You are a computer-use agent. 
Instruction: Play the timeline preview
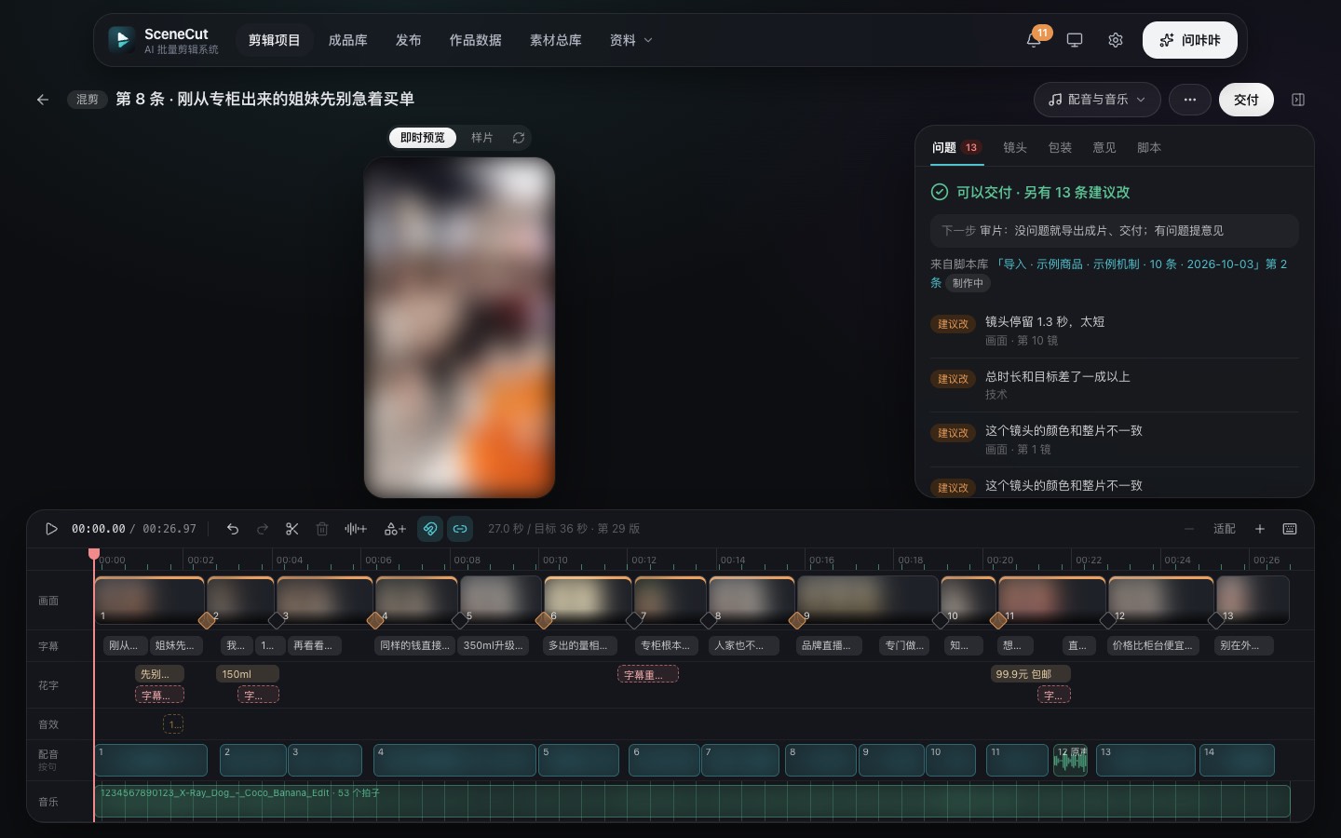pyautogui.click(x=51, y=529)
